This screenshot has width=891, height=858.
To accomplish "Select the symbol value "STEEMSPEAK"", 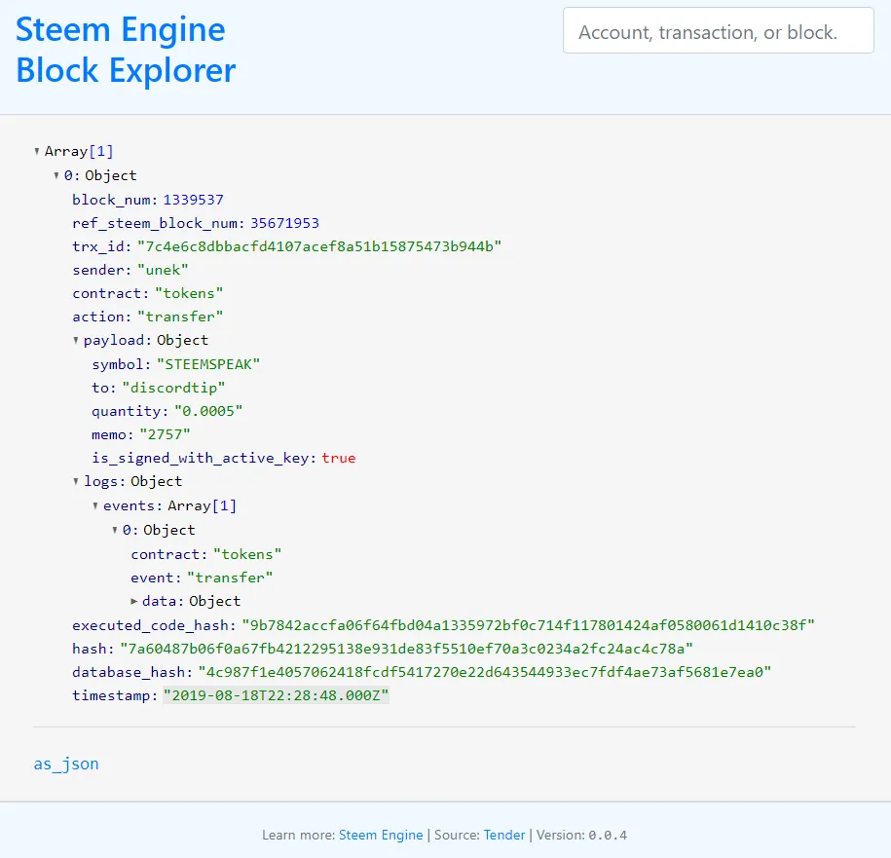I will pyautogui.click(x=208, y=364).
